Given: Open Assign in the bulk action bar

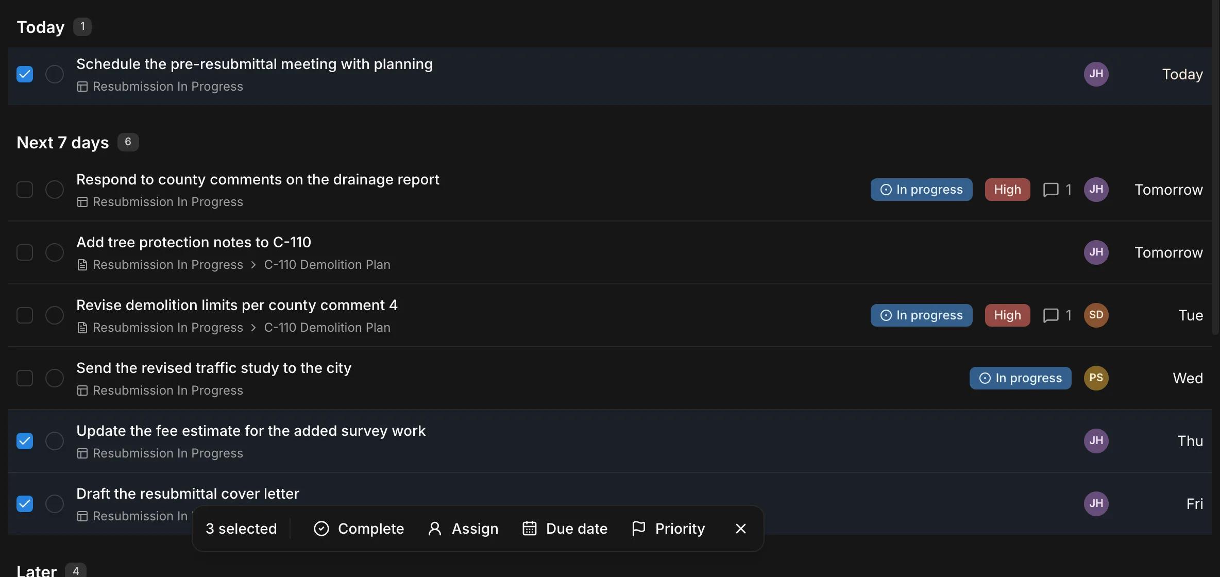Looking at the screenshot, I should click(x=463, y=529).
